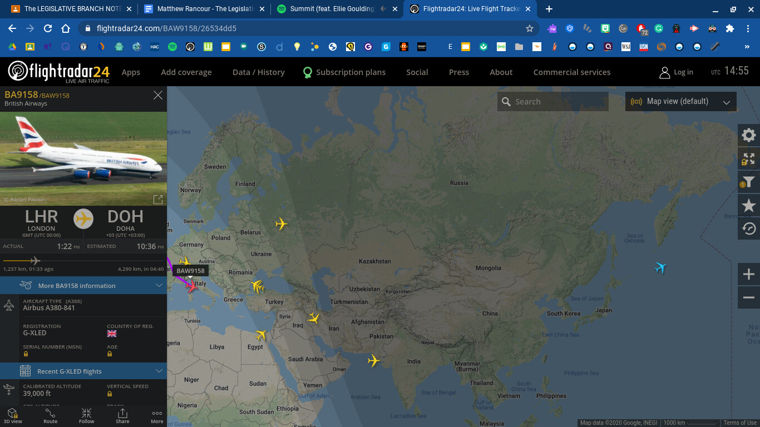Select the red BAW9158 plane on map
Screen dimensions: 760x427
(x=192, y=287)
